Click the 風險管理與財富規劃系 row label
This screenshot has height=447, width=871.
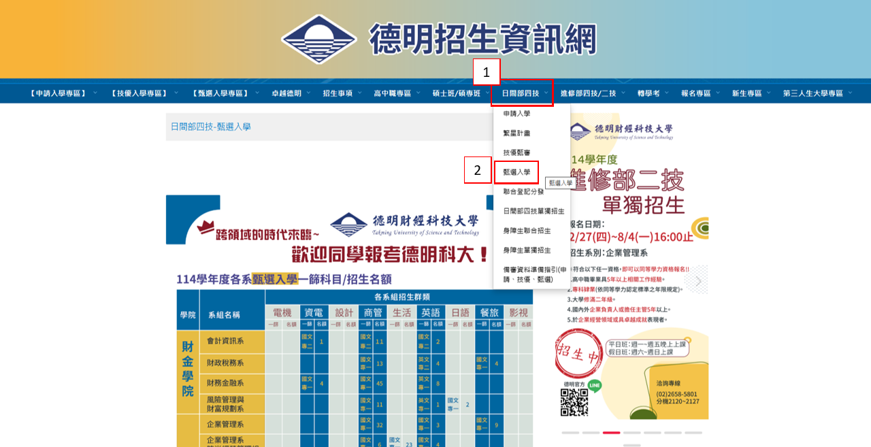pos(225,404)
